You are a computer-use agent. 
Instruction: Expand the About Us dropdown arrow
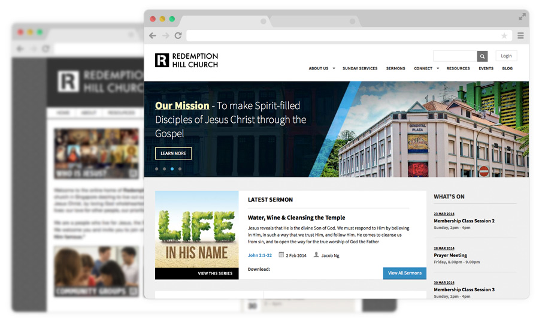tap(334, 68)
